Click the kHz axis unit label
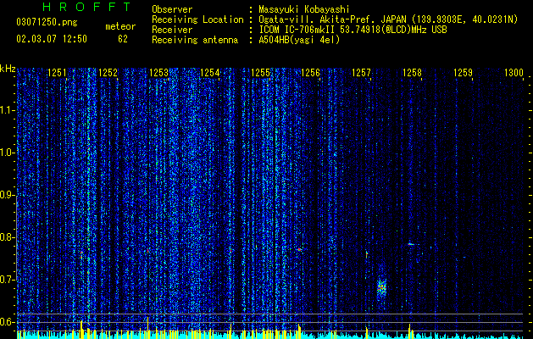This screenshot has height=339, width=533. point(8,69)
